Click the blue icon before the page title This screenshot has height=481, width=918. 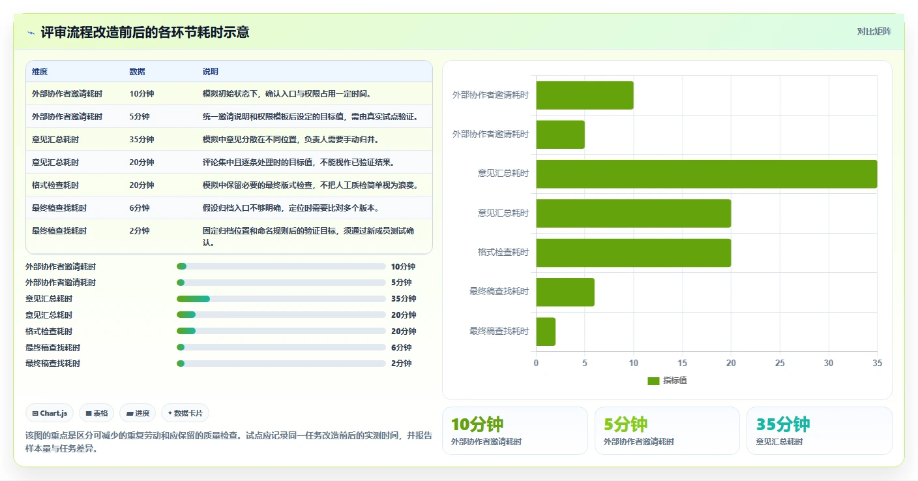[31, 33]
